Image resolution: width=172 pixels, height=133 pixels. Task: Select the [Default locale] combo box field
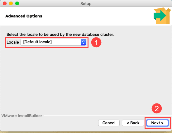53,42
